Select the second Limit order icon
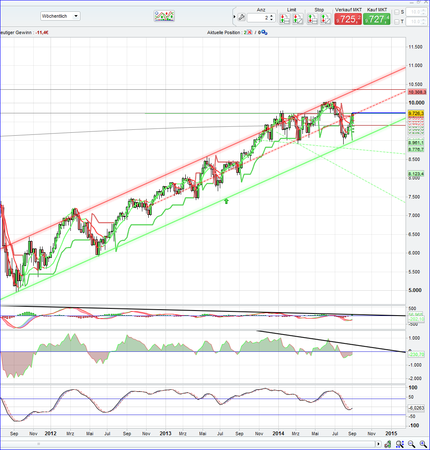This screenshot has width=430, height=450. tap(298, 19)
